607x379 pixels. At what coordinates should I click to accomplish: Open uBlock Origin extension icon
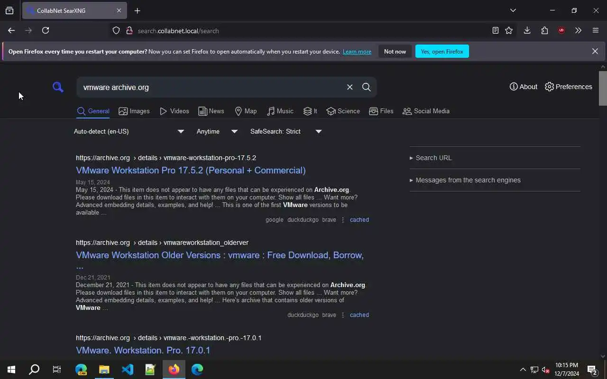pos(561,30)
